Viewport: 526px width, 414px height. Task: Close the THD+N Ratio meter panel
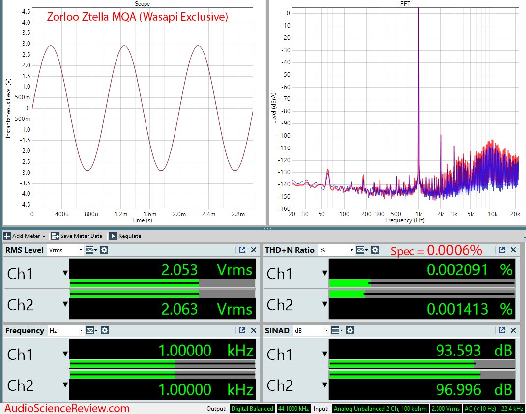tap(513, 250)
